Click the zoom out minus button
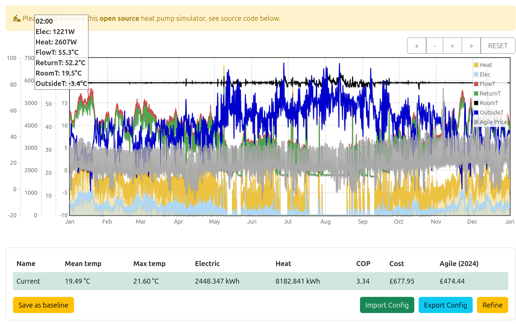516x324 pixels. (434, 46)
